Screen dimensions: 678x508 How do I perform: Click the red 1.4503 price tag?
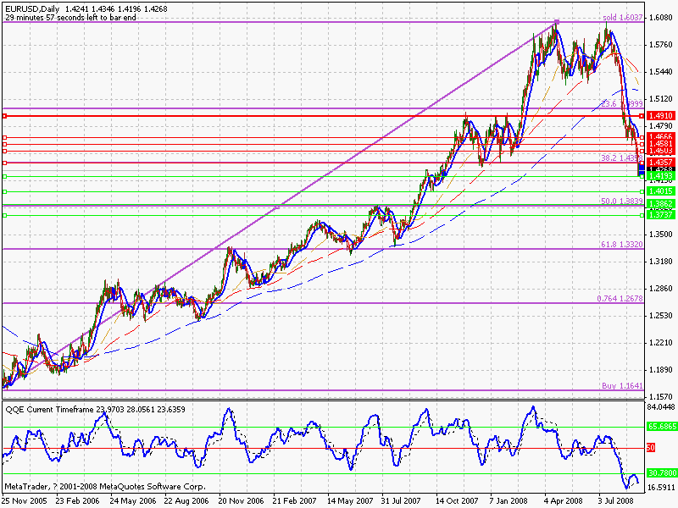pos(660,151)
